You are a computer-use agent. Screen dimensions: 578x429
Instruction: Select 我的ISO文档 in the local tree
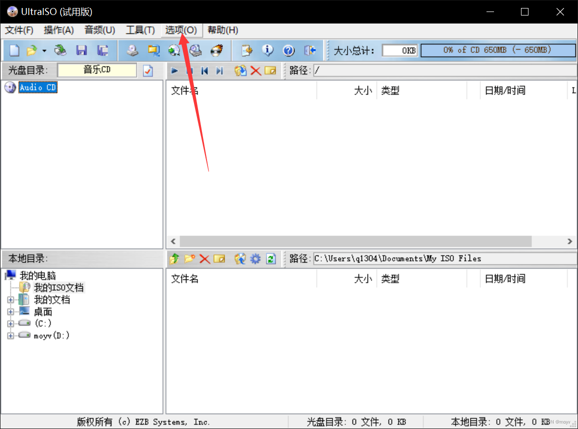(x=59, y=287)
